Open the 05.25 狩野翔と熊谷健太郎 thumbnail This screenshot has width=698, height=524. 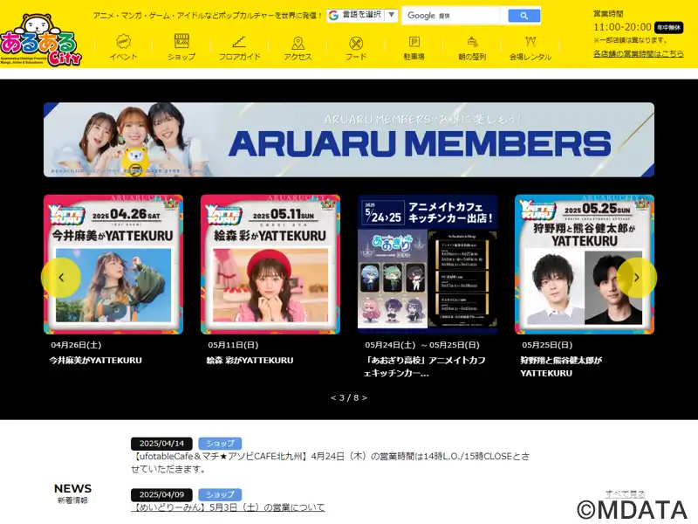(585, 265)
